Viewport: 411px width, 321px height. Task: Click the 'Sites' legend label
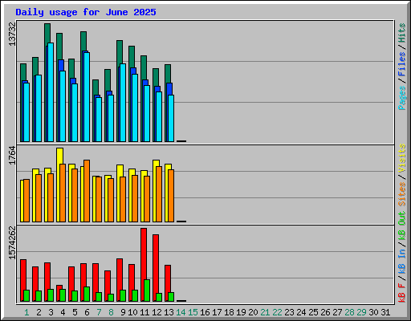click(402, 194)
